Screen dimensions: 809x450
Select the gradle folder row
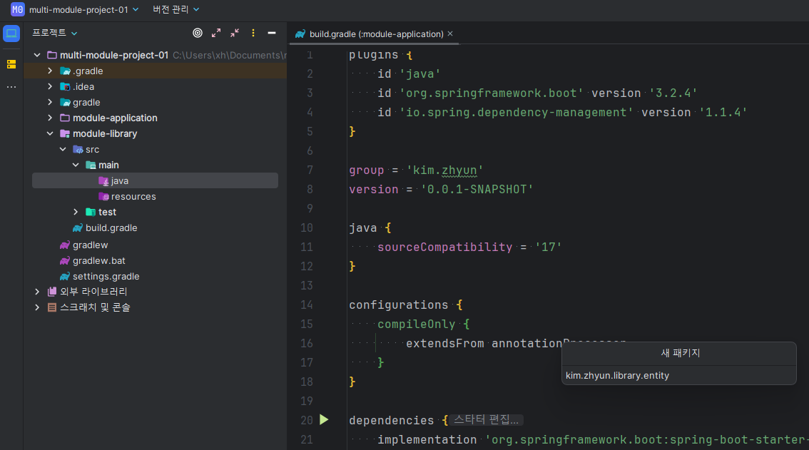coord(155,102)
